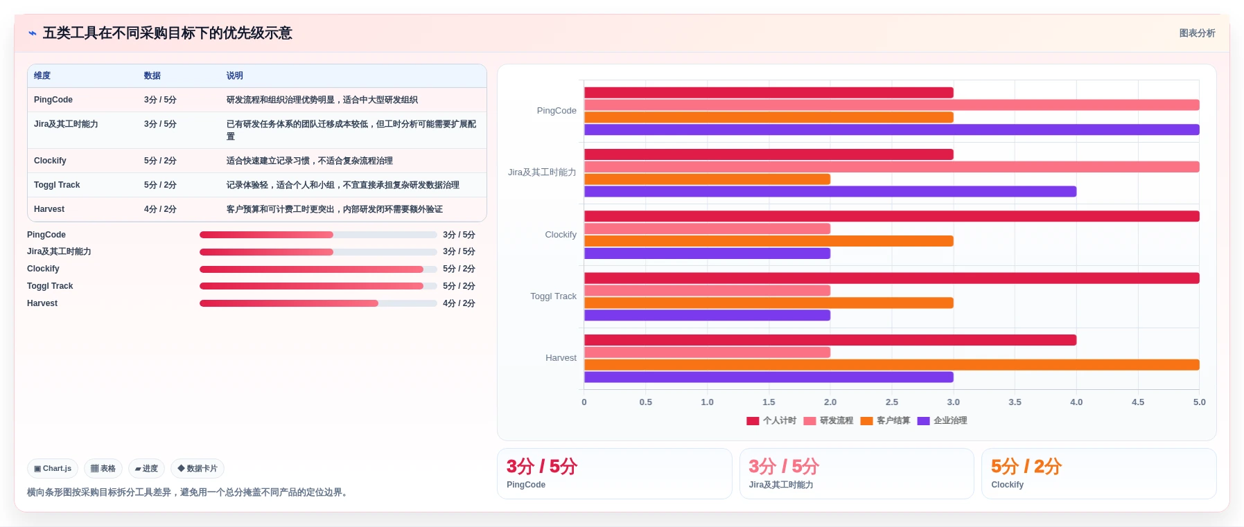Image resolution: width=1244 pixels, height=527 pixels.
Task: Toggle the 个人计时 legend swatch
Action: pos(753,421)
